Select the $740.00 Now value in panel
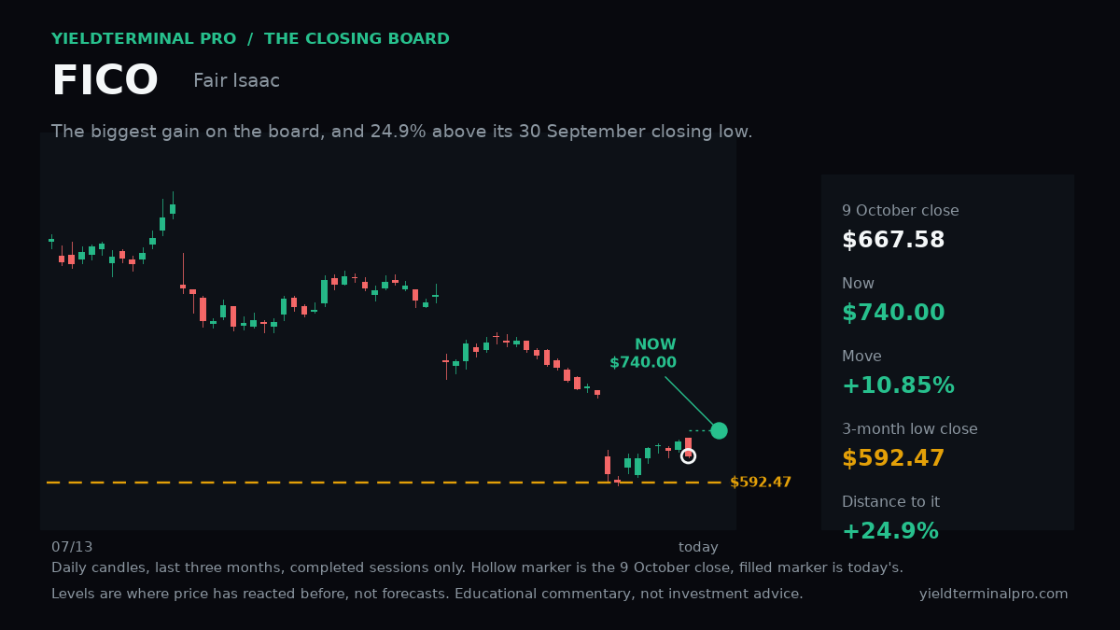This screenshot has height=630, width=1120. [893, 313]
